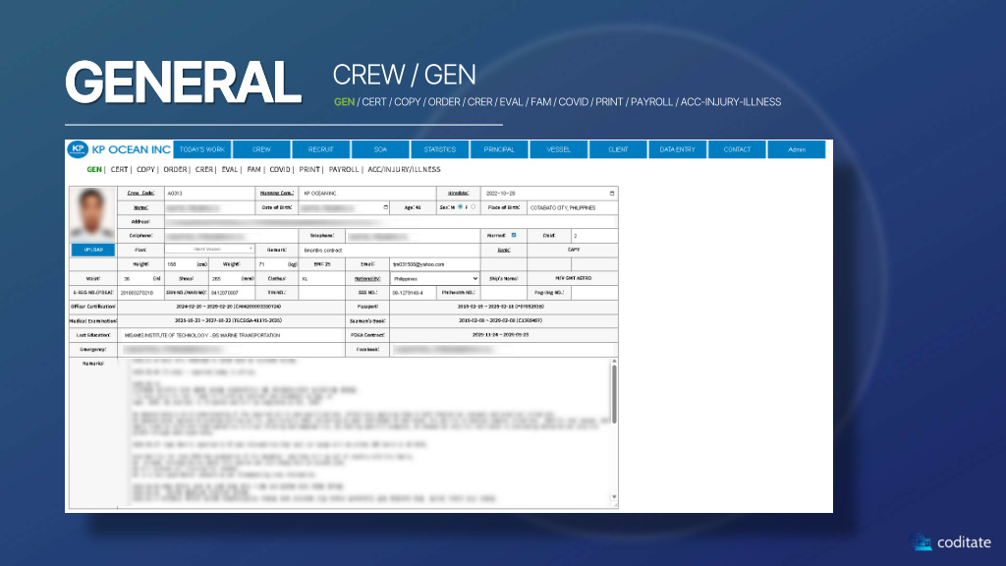Click the UPLOAD photo button
Screen dimensions: 1006x566
(x=93, y=250)
